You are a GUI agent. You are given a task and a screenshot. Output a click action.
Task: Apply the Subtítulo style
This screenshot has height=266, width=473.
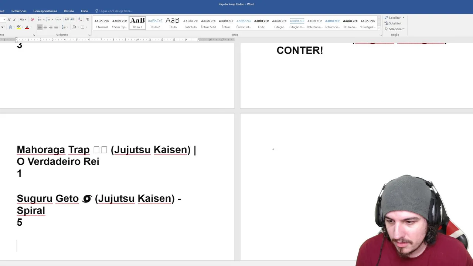[x=190, y=23]
